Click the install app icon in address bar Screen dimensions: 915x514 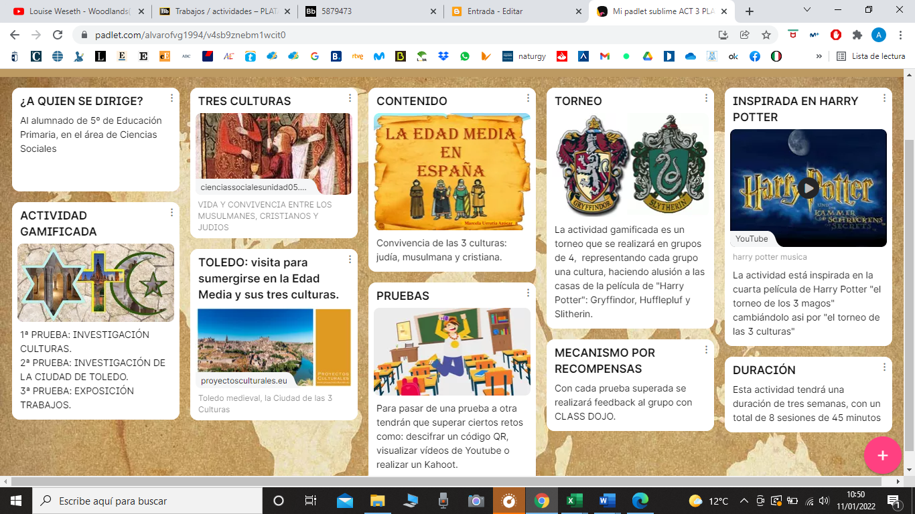pos(723,35)
